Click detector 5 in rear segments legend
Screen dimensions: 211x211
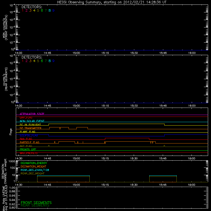[x=38, y=61]
